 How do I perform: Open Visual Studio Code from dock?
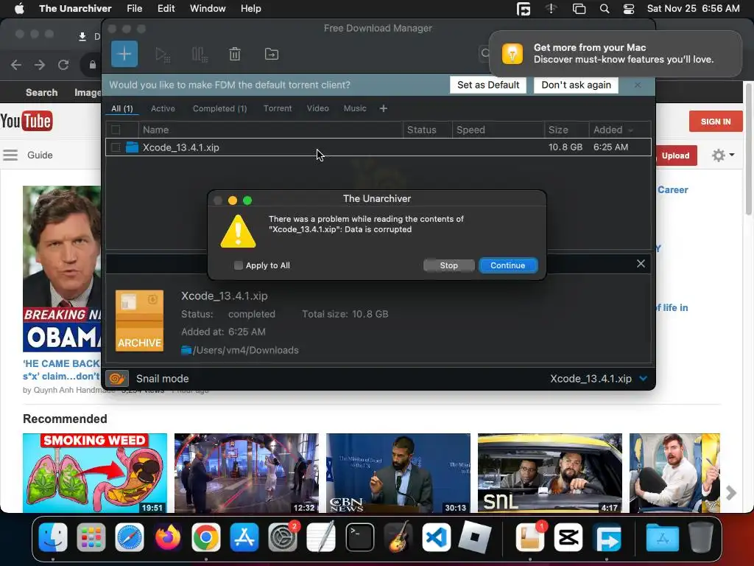tap(436, 537)
